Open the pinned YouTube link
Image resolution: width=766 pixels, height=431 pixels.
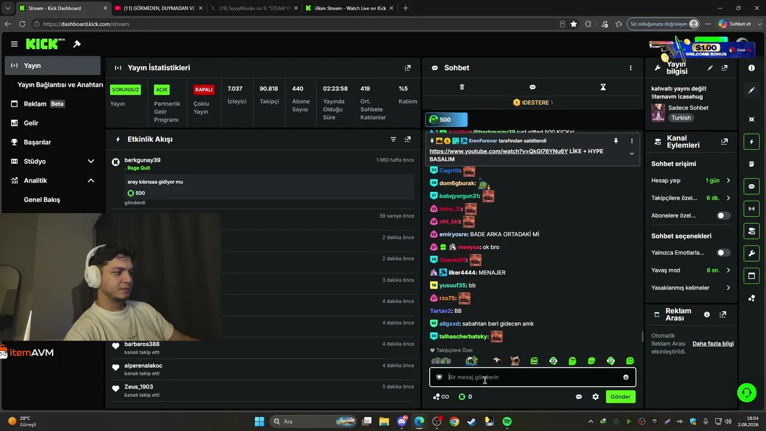(x=498, y=151)
